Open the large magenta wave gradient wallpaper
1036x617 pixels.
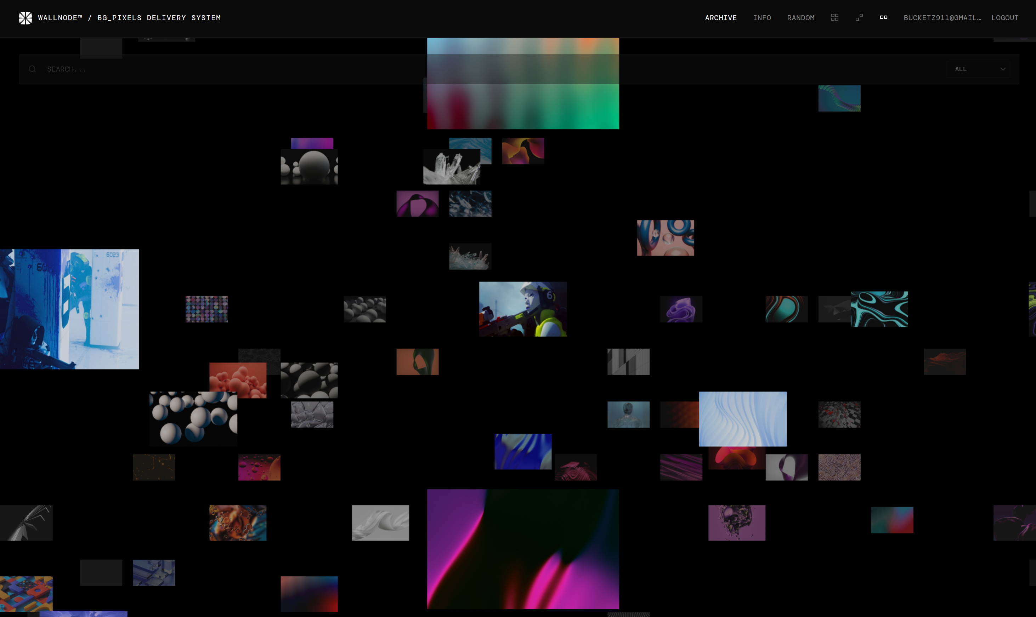tap(522, 549)
